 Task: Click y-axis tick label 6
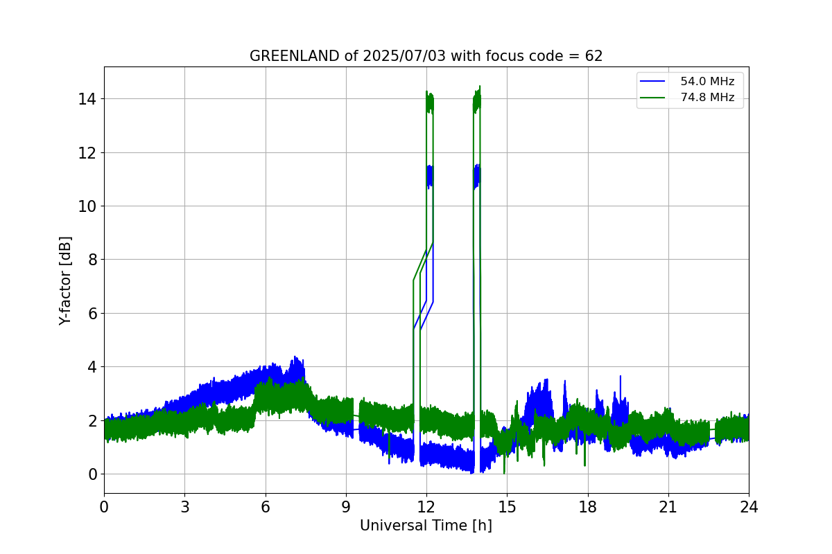click(x=92, y=313)
